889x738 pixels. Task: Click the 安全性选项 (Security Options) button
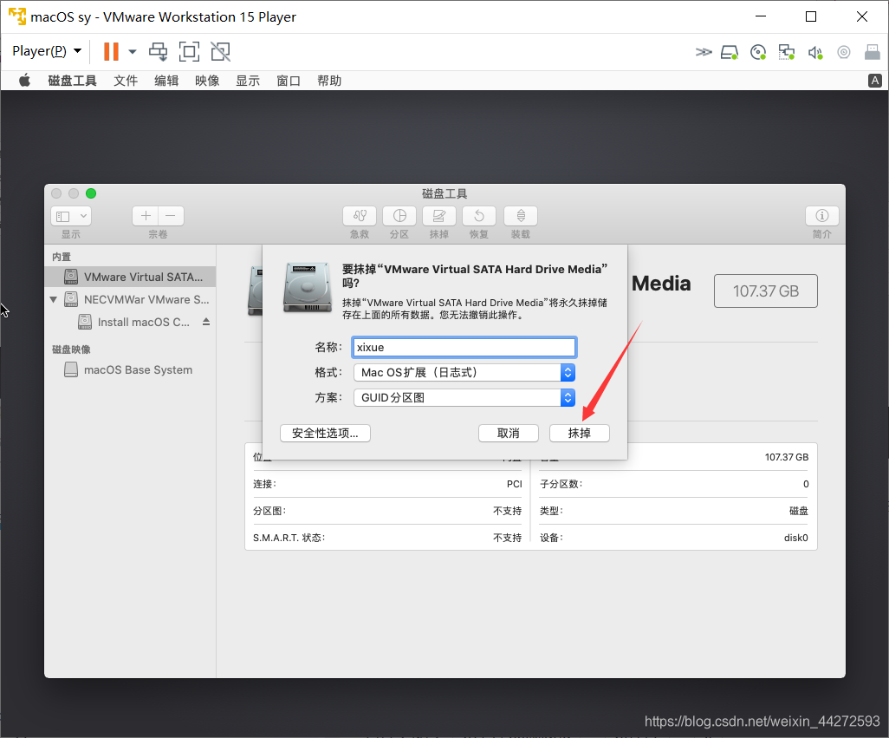[x=325, y=433]
